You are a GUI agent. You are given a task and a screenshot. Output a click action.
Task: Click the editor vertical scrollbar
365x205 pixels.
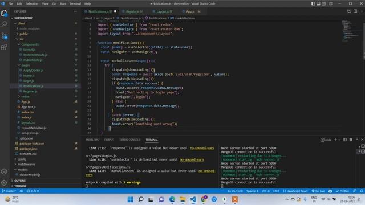(x=364, y=42)
